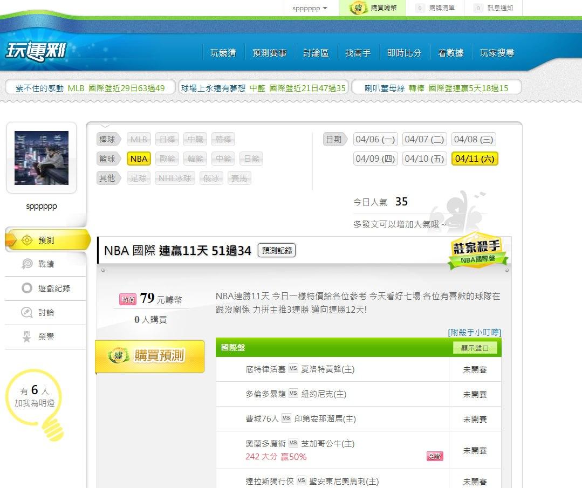Open the 附殺手小叮嚀 link

point(474,332)
